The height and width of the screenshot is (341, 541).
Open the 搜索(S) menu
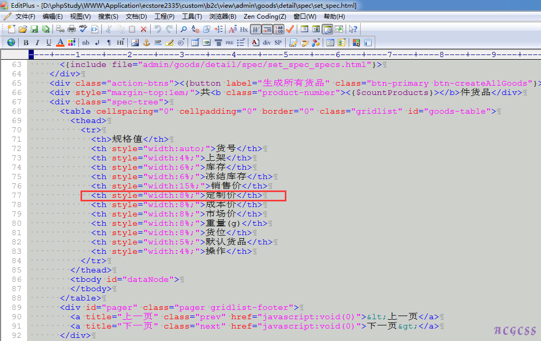pyautogui.click(x=108, y=17)
